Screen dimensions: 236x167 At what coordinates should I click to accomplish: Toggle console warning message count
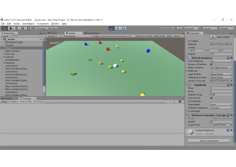(x=175, y=101)
